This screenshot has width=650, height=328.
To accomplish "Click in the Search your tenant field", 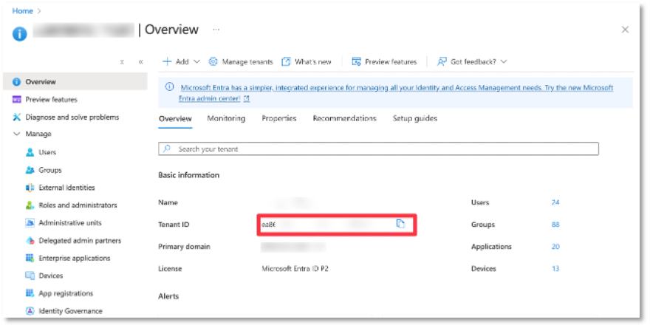I will 378,149.
